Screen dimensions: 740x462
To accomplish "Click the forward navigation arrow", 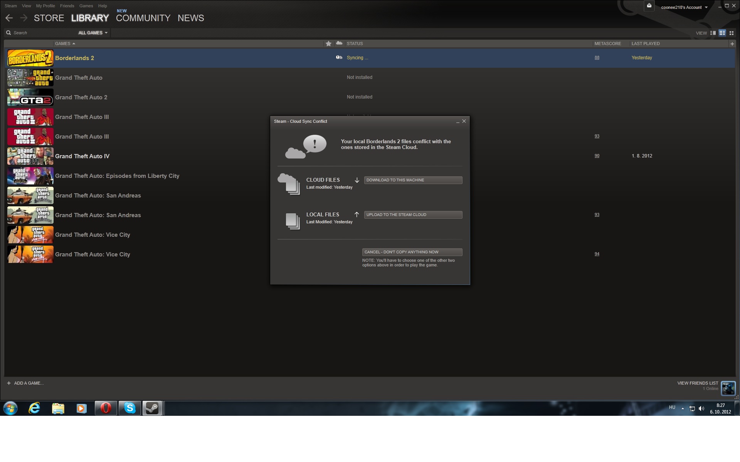I will pyautogui.click(x=24, y=18).
